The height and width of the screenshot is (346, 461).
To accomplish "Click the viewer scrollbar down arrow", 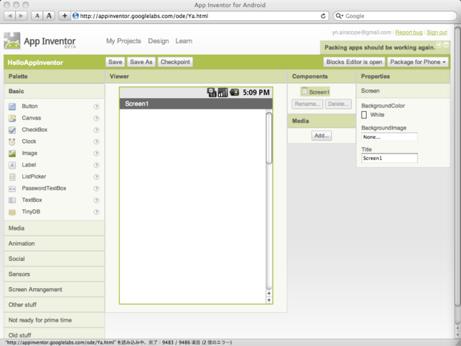I will point(269,300).
